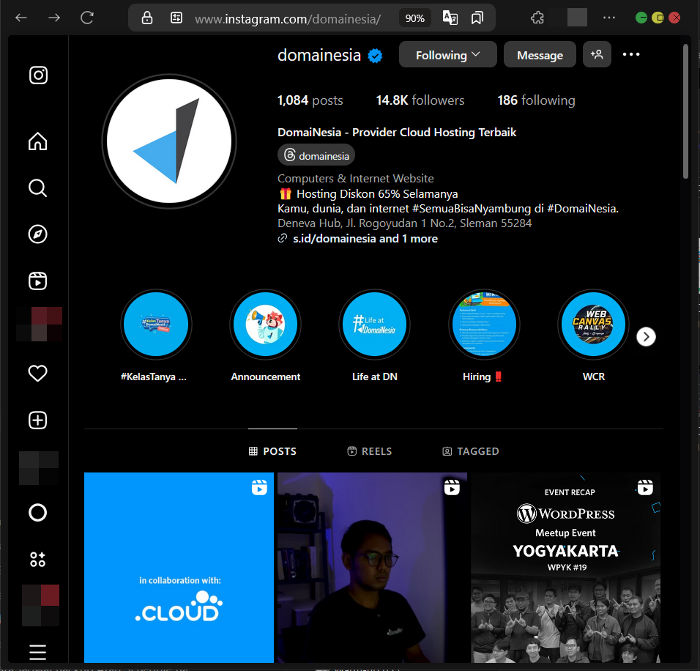
Task: Click the browser Forward arrow
Action: point(54,18)
